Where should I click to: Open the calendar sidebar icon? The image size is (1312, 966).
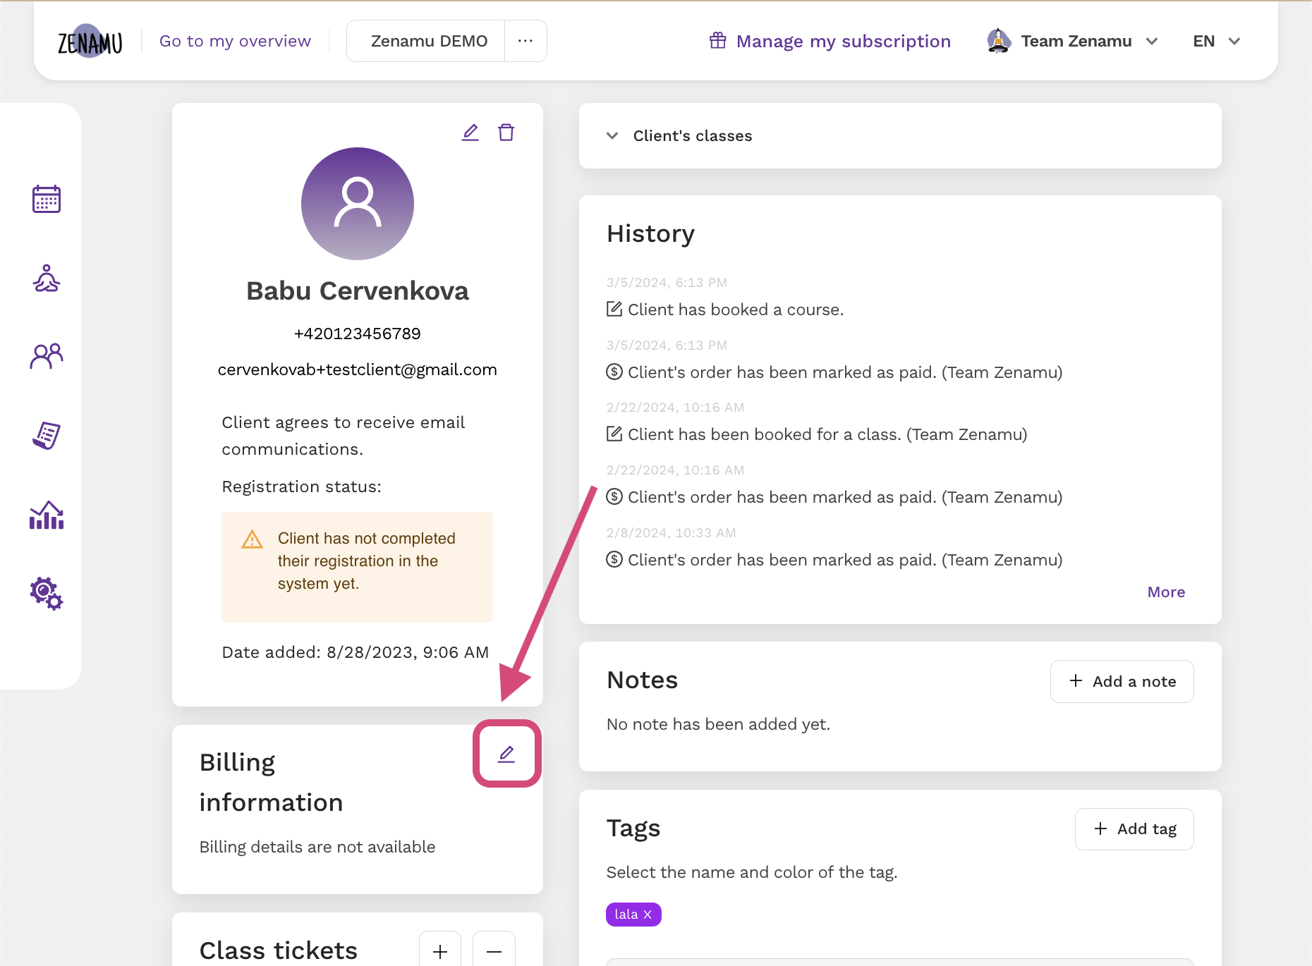47,199
